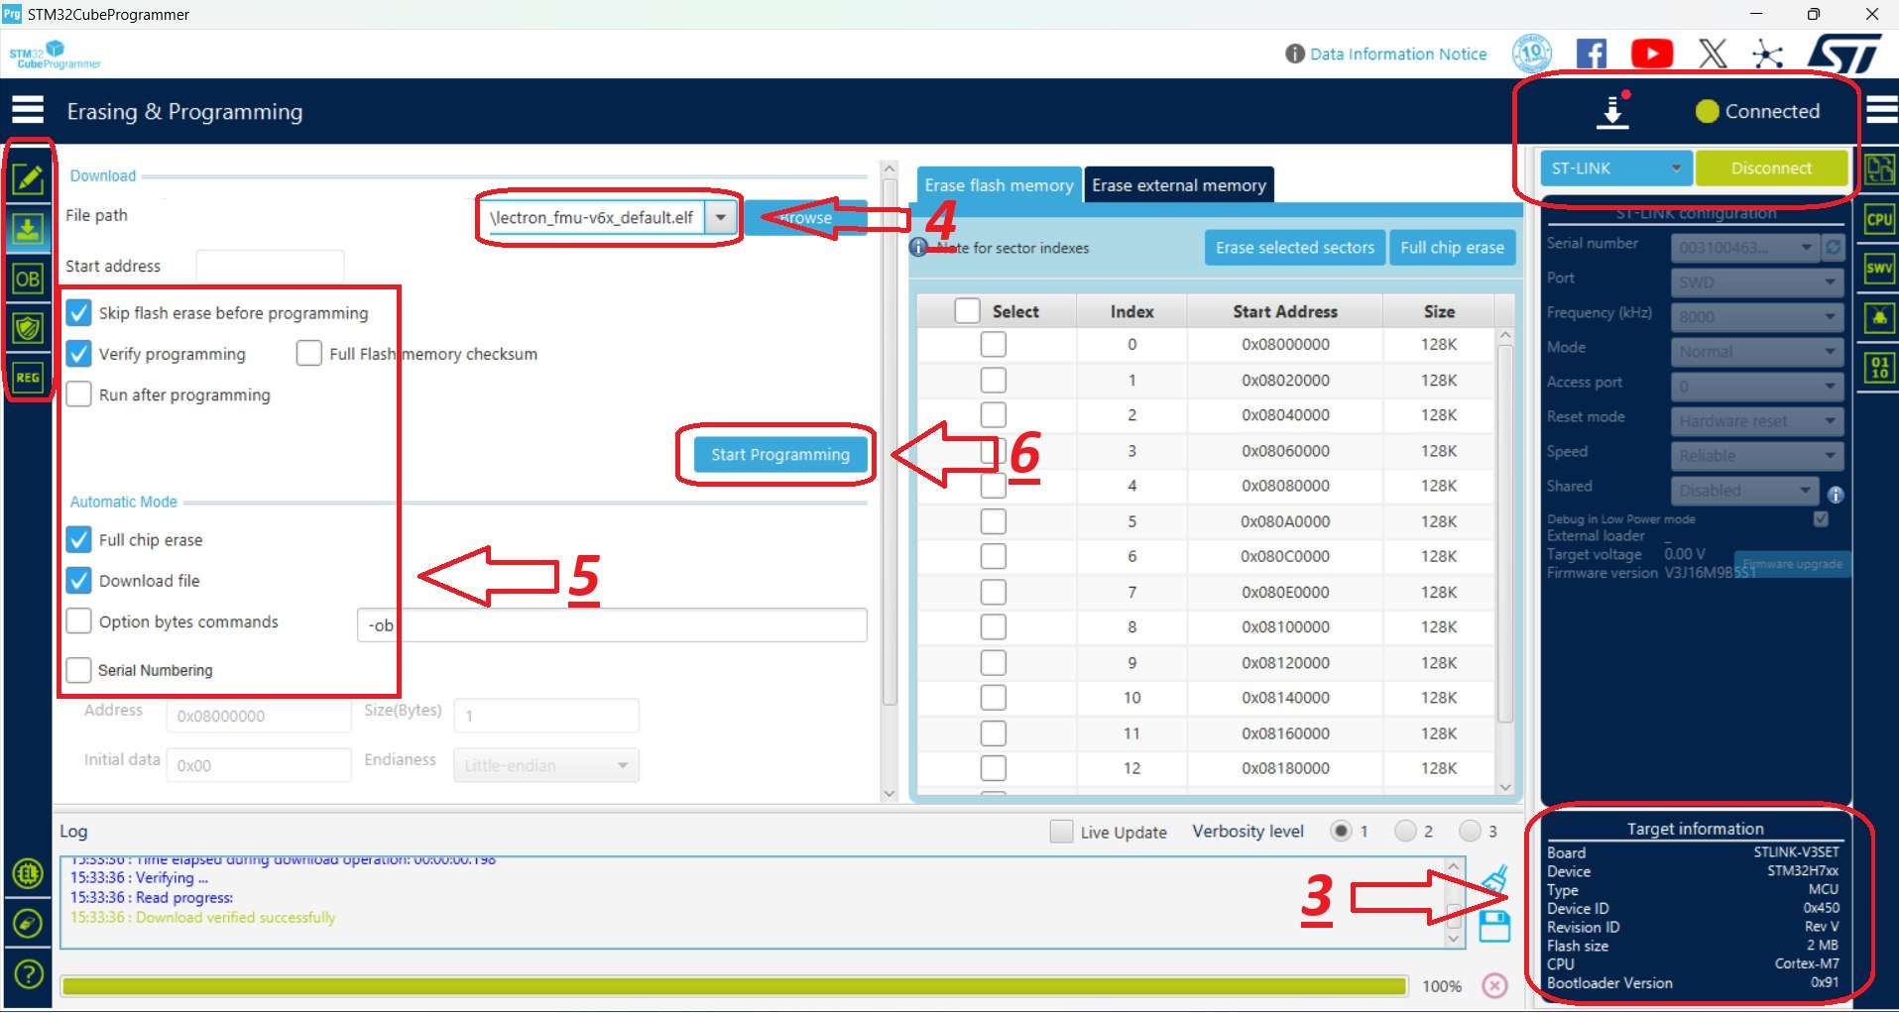
Task: Open the help question mark icon
Action: 28,974
